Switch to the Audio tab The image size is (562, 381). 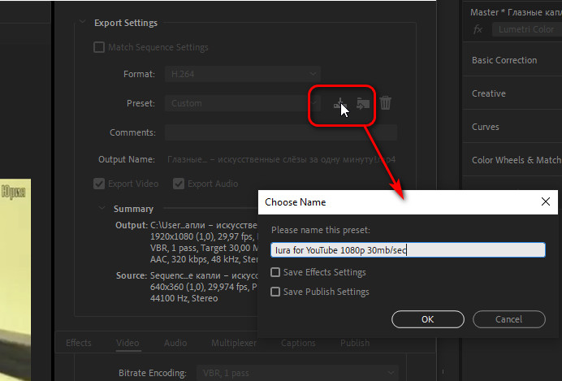(x=175, y=343)
